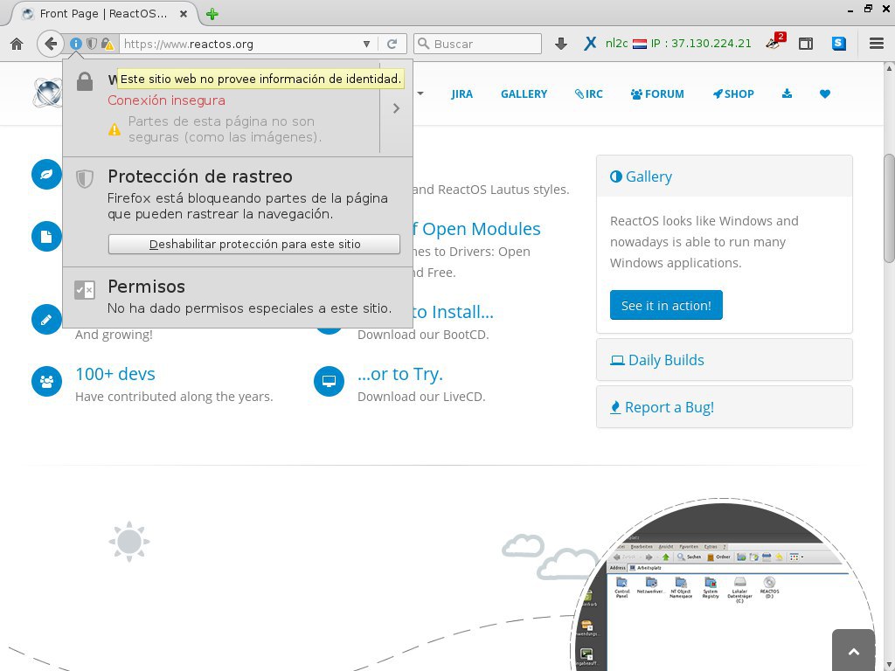Screen dimensions: 895x671
Task: Click the document circle icon
Action: [x=47, y=236]
